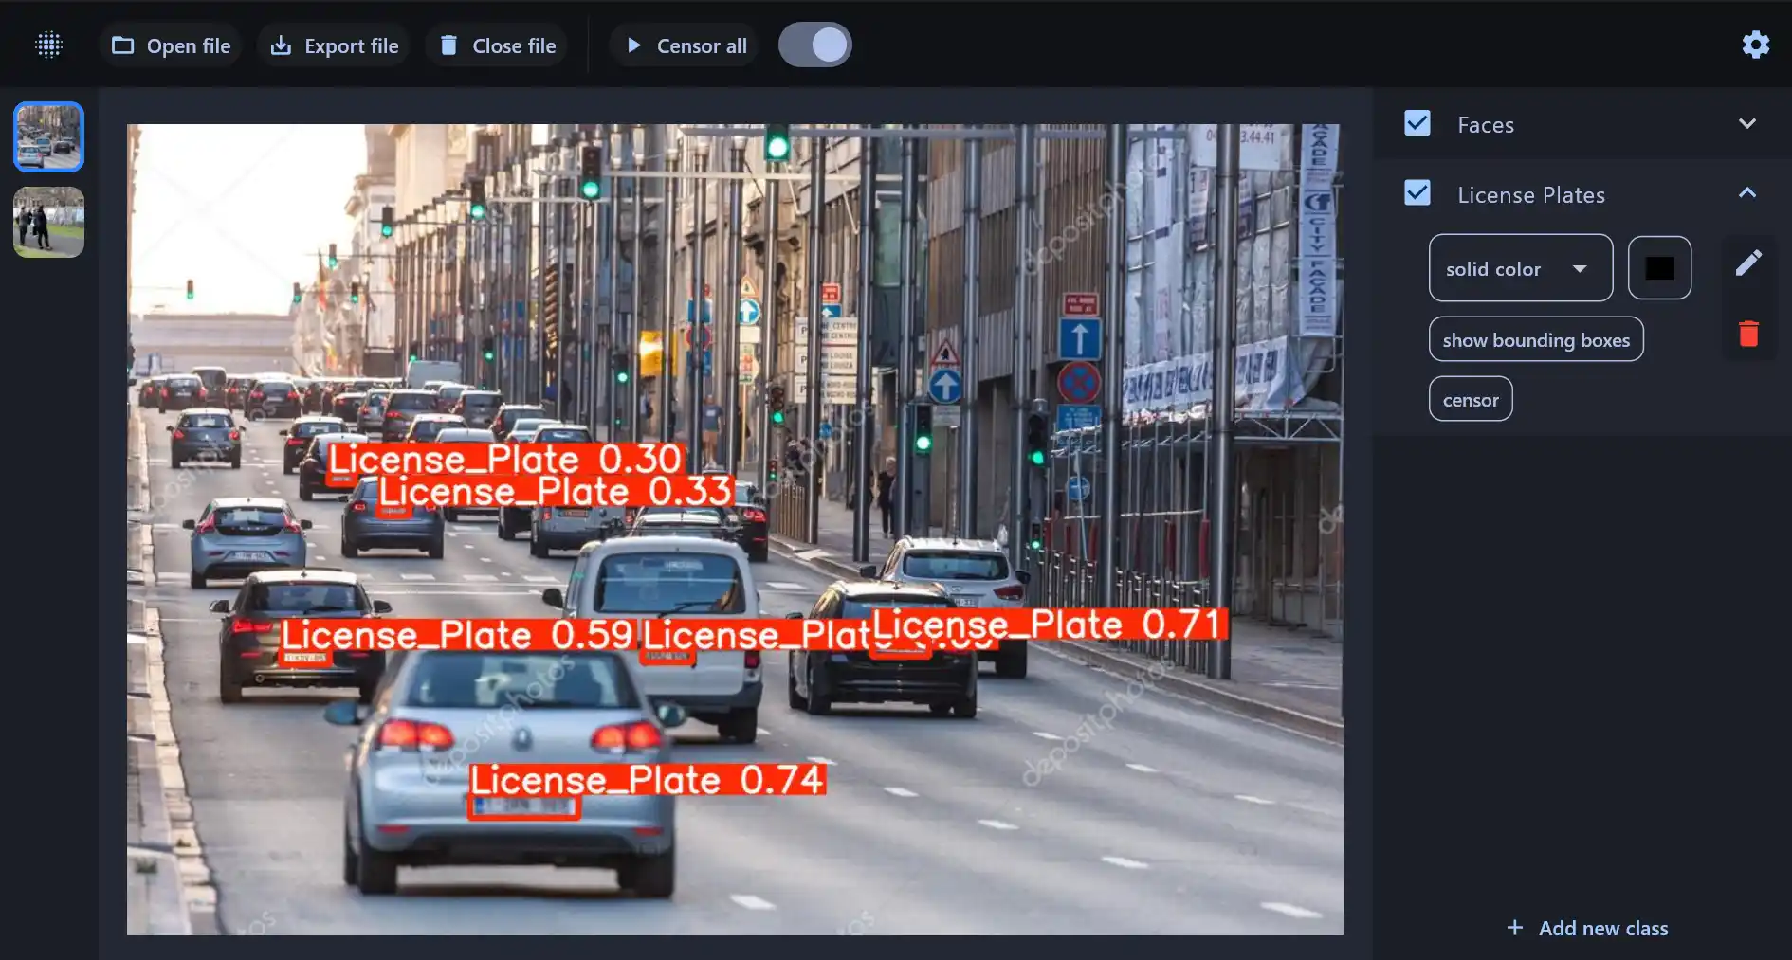The width and height of the screenshot is (1792, 960).
Task: Add new class via the plus link
Action: [x=1586, y=928]
